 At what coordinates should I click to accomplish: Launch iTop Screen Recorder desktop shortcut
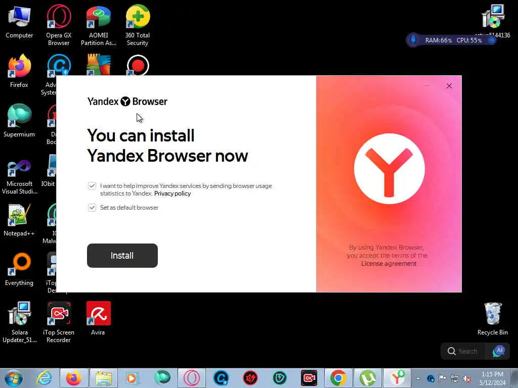[59, 322]
